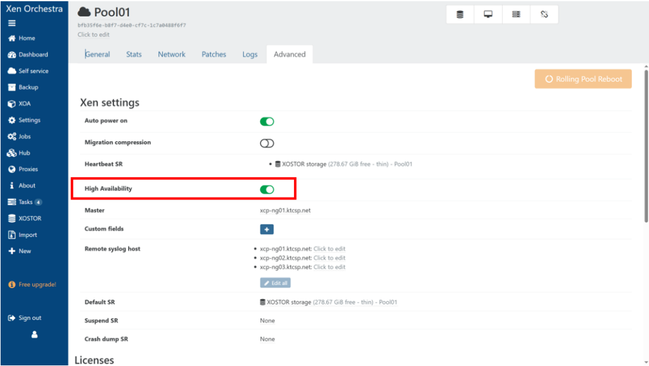Turn off High Availability toggle

pos(267,189)
